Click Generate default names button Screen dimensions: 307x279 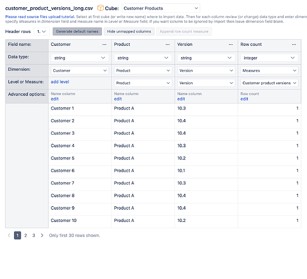[77, 31]
